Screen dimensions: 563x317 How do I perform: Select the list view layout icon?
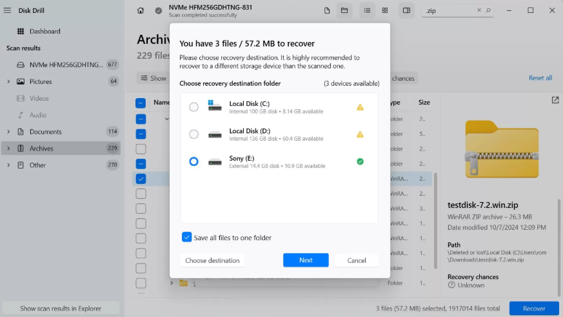[367, 10]
